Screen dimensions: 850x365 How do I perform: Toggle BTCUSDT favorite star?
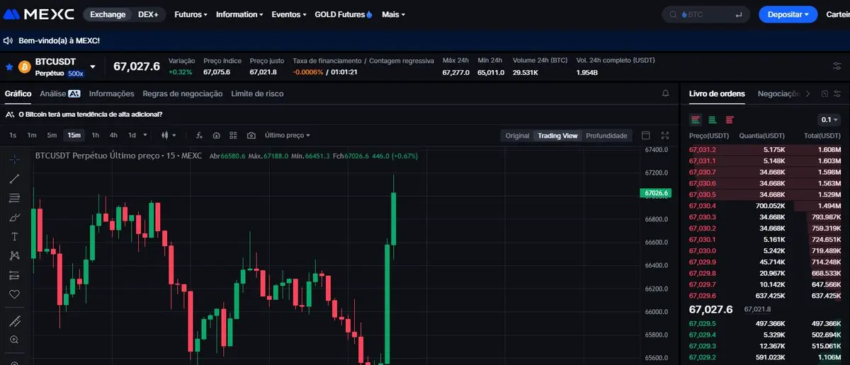(x=9, y=66)
